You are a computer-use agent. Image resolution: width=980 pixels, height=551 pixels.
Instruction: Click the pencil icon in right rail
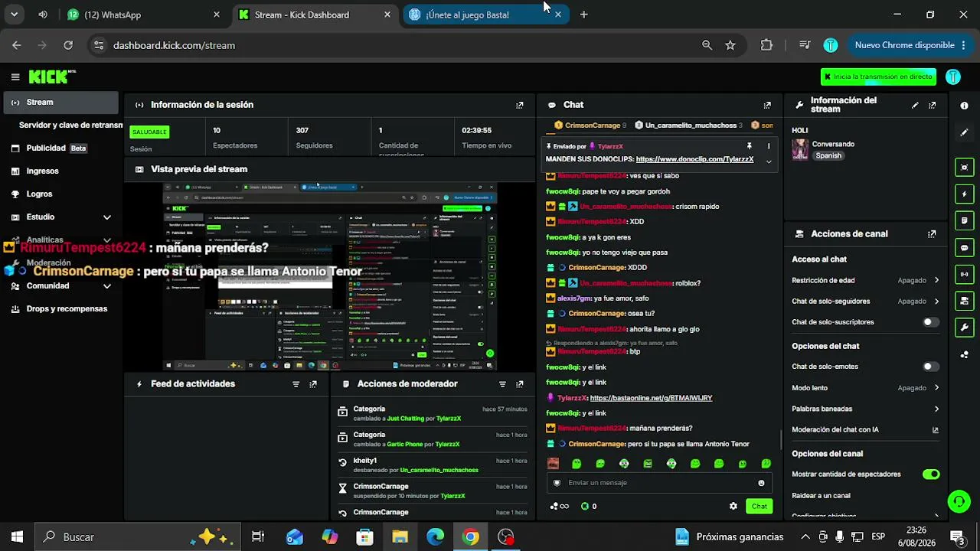coord(964,132)
